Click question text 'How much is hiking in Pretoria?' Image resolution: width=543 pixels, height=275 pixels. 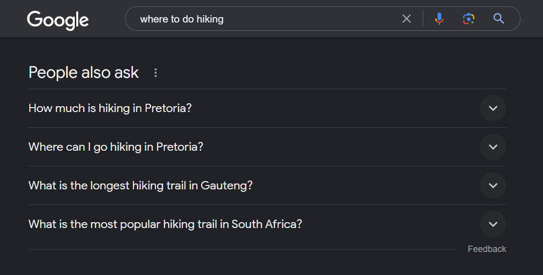click(110, 108)
